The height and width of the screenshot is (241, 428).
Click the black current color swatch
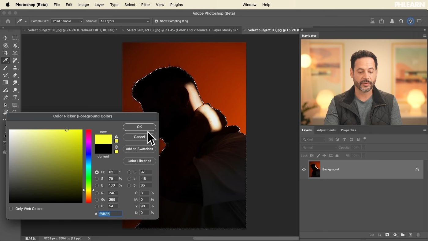[x=103, y=149]
